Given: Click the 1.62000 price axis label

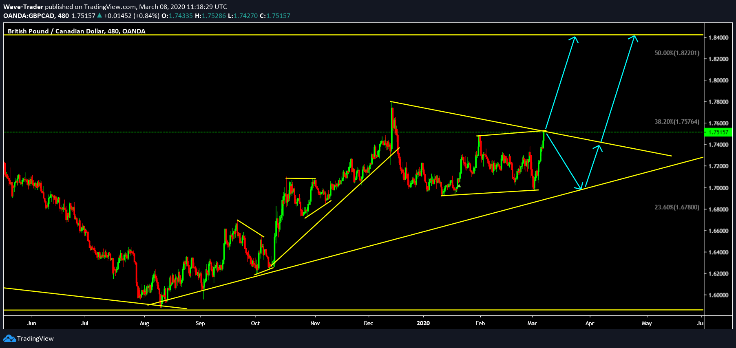Looking at the screenshot, I should point(718,274).
